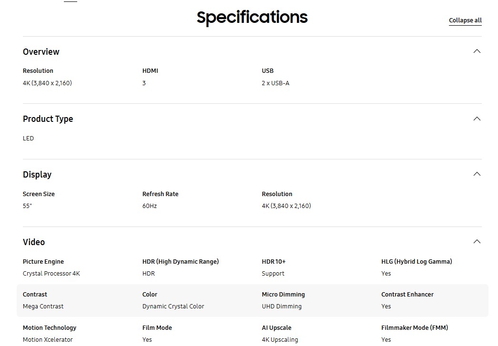The image size is (498, 346).
Task: Collapse the Display section chevron
Action: (x=477, y=174)
